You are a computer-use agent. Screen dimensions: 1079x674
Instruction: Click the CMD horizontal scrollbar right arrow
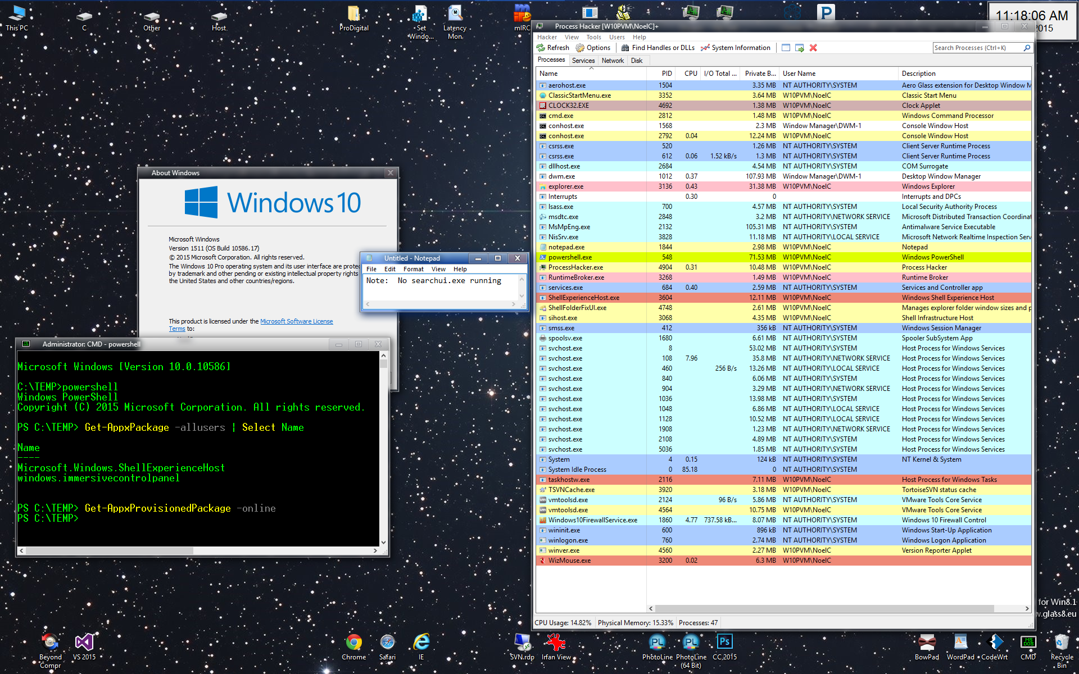point(375,551)
